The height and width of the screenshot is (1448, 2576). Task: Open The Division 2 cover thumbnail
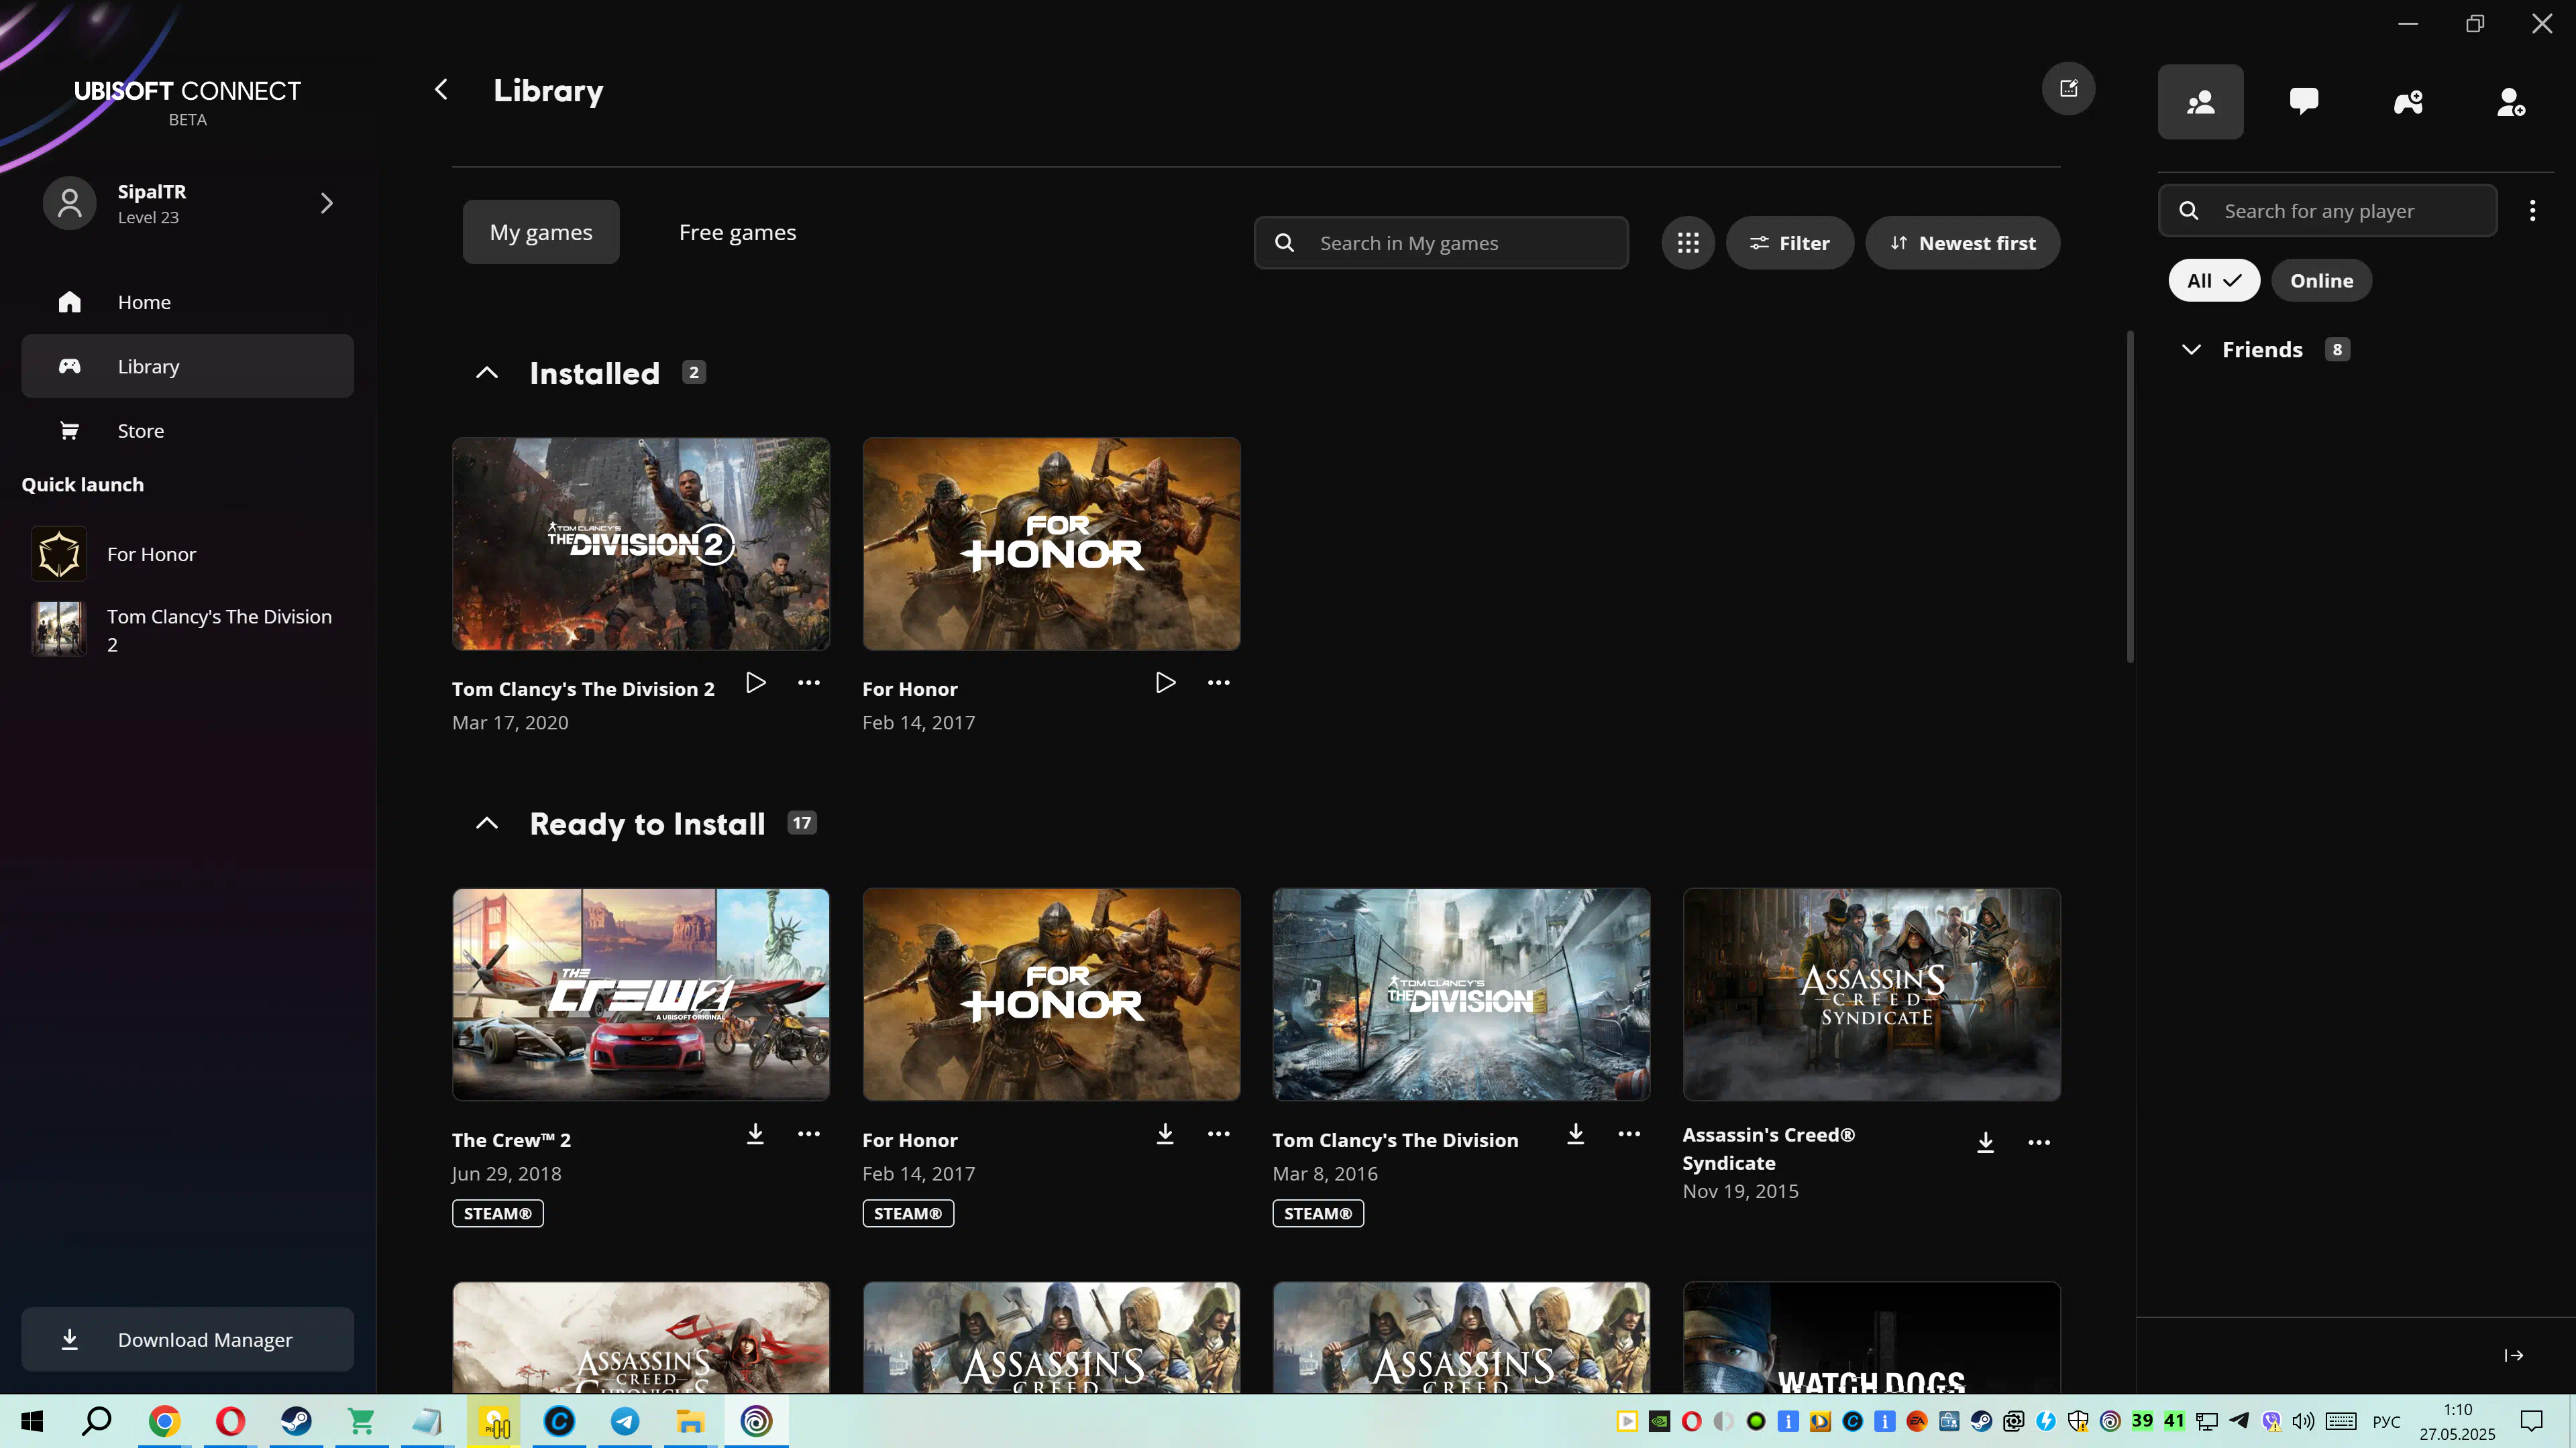pyautogui.click(x=641, y=544)
